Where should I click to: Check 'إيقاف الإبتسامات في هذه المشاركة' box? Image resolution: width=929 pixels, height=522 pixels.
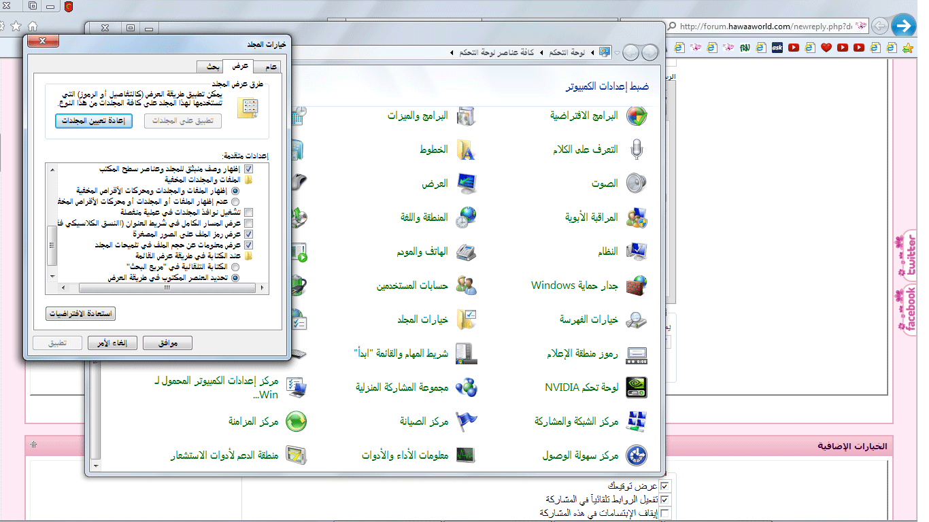click(x=664, y=513)
